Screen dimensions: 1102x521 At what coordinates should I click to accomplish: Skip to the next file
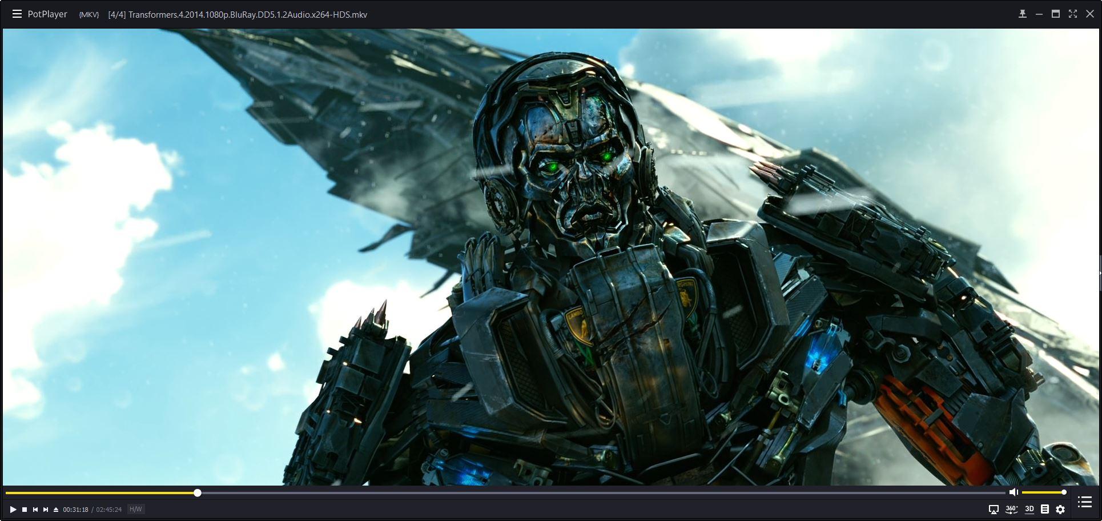(46, 510)
